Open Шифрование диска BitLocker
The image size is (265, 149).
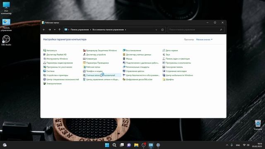point(137,79)
